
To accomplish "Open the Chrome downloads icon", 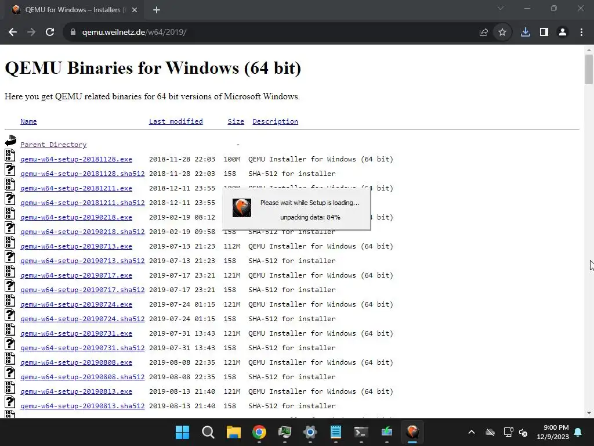I will click(526, 33).
